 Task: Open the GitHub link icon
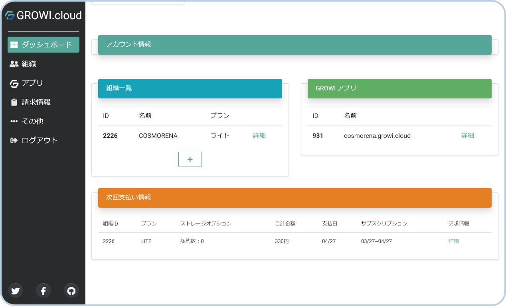pos(71,291)
